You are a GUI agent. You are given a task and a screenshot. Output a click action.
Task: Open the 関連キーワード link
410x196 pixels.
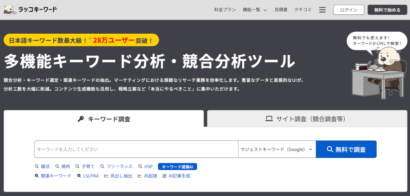coord(56,176)
